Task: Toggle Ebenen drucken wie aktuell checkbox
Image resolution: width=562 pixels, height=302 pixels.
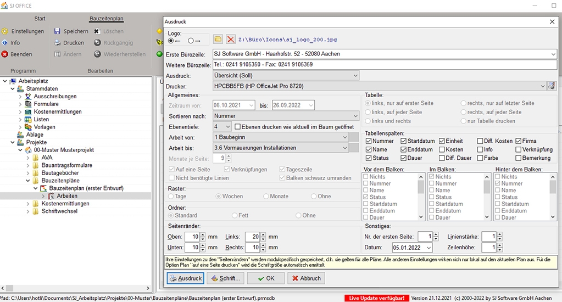Action: pyautogui.click(x=238, y=126)
